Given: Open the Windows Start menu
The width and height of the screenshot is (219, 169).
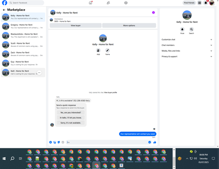Looking at the screenshot, I should tap(4, 158).
